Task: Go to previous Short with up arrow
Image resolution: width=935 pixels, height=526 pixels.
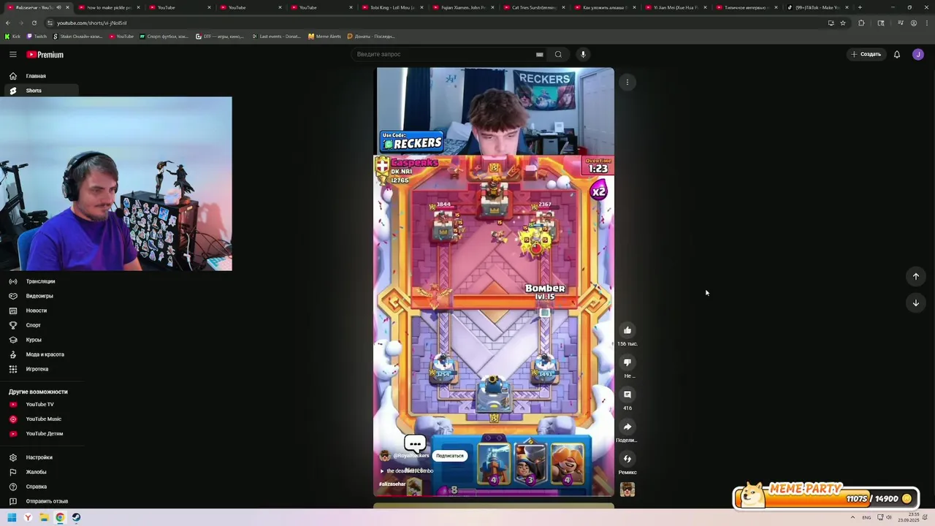Action: click(916, 276)
